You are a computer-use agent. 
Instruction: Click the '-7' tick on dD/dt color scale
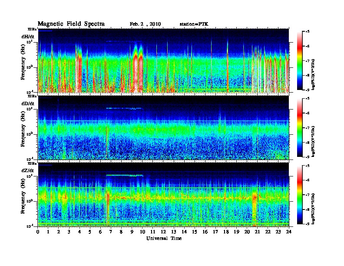tap(308, 128)
